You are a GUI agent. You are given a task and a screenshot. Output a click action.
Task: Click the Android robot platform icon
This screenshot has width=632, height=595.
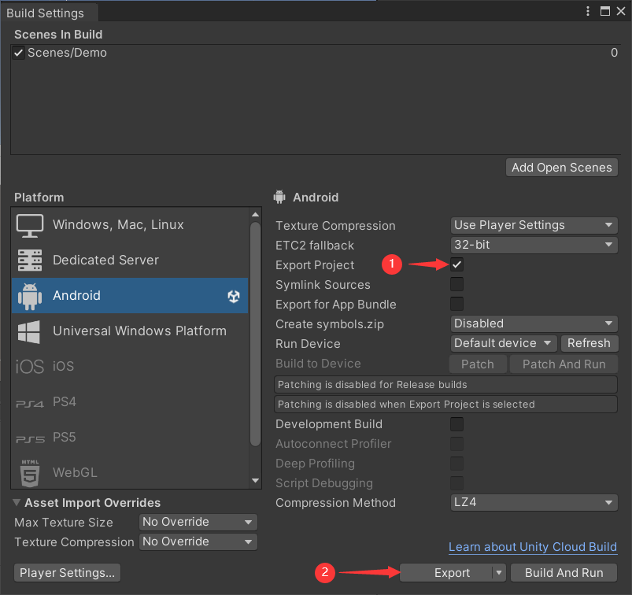click(30, 296)
